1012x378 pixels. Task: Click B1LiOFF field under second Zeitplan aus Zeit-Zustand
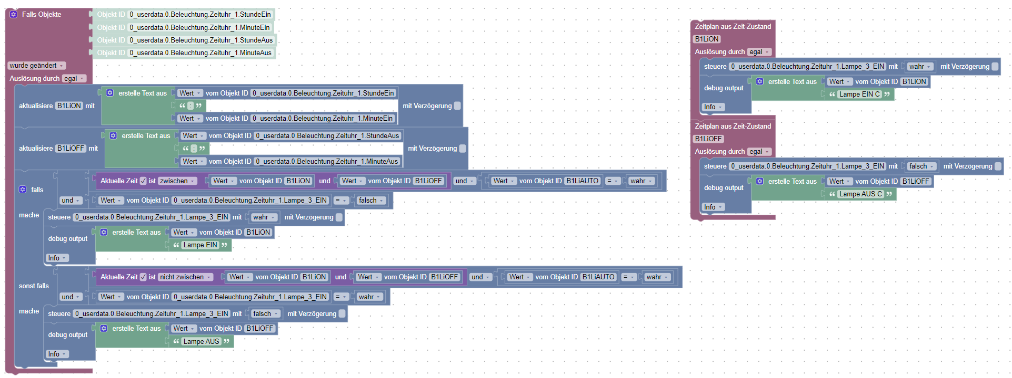click(x=708, y=139)
